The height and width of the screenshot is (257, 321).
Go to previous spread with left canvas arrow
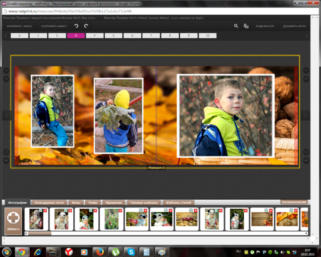[6, 115]
